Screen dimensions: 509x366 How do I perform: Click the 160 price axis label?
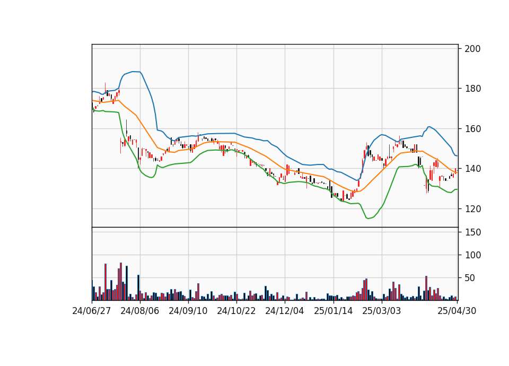coord(472,129)
